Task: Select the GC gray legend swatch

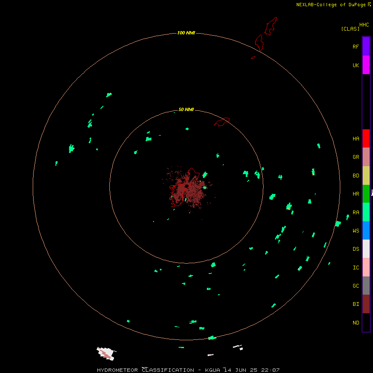Action: click(x=366, y=286)
